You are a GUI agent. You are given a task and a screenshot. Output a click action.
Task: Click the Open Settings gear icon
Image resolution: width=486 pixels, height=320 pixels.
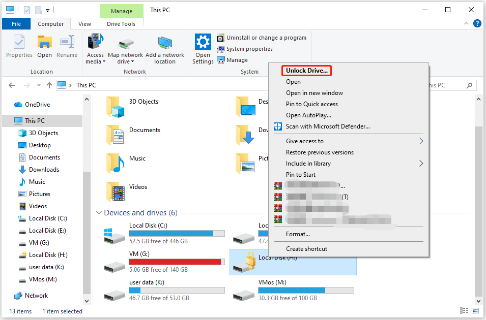point(203,42)
